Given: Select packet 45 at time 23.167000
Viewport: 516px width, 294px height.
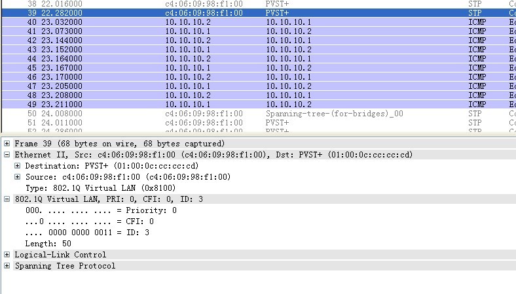Looking at the screenshot, I should tap(196, 67).
